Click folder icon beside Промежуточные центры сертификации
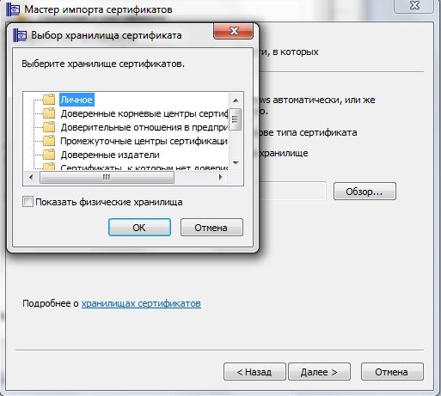The width and height of the screenshot is (441, 396). pyautogui.click(x=49, y=141)
